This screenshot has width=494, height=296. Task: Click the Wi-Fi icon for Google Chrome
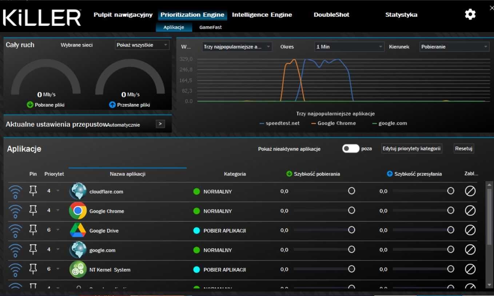[x=16, y=211]
